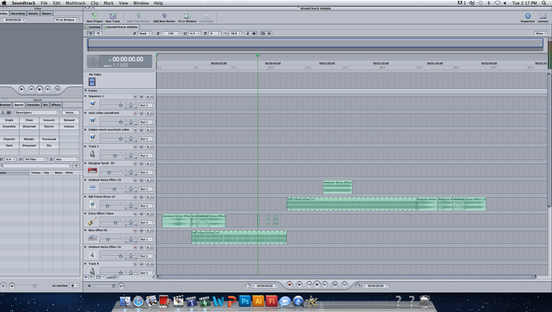Open the Inspectors icon
Image resolution: width=552 pixels, height=312 pixels.
528,16
